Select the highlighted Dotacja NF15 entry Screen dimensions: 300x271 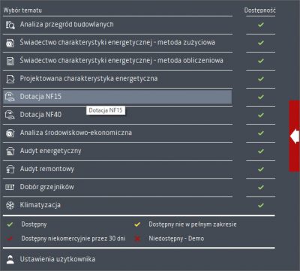118,97
